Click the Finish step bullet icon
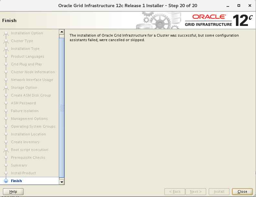The height and width of the screenshot is (197, 256). 6,181
